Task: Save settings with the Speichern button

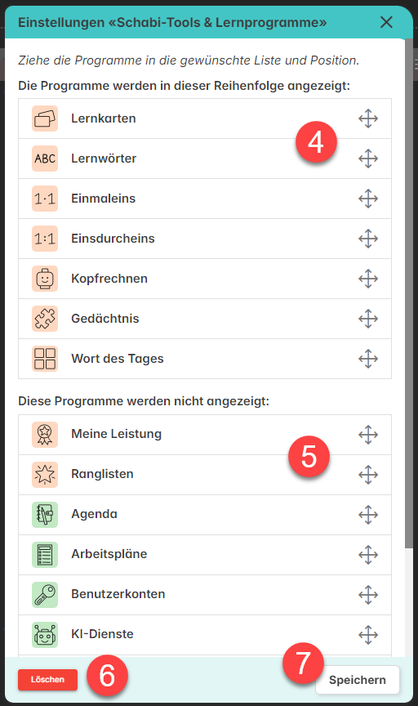Action: point(358,680)
